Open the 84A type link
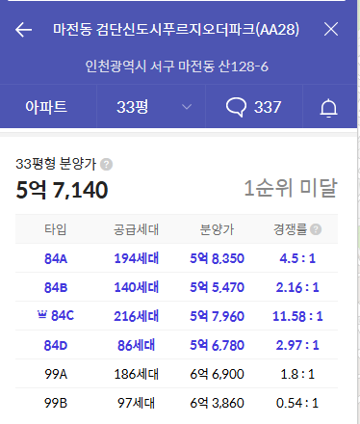Screen dimensions: 360x424 (56, 258)
